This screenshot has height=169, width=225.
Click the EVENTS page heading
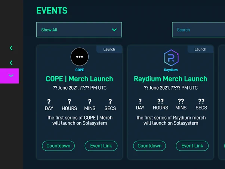(x=52, y=10)
